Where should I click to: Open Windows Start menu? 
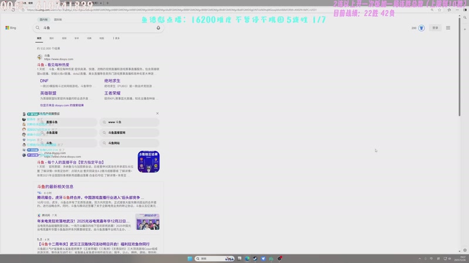click(x=189, y=258)
